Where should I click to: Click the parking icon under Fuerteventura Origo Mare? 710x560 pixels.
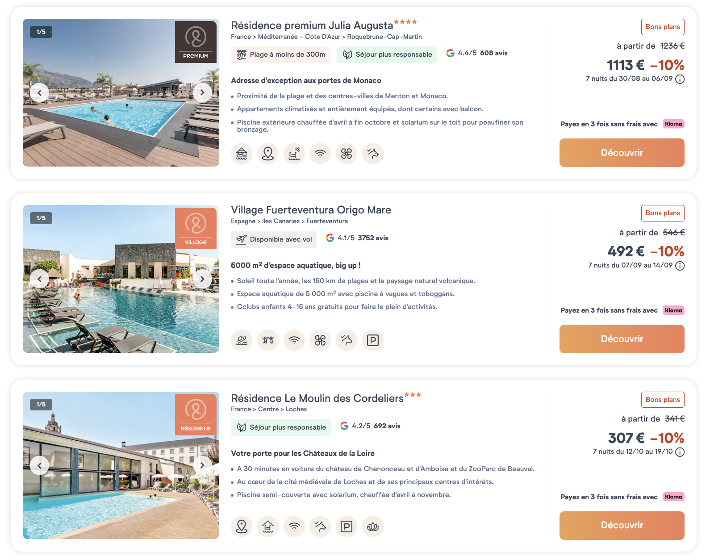(373, 340)
